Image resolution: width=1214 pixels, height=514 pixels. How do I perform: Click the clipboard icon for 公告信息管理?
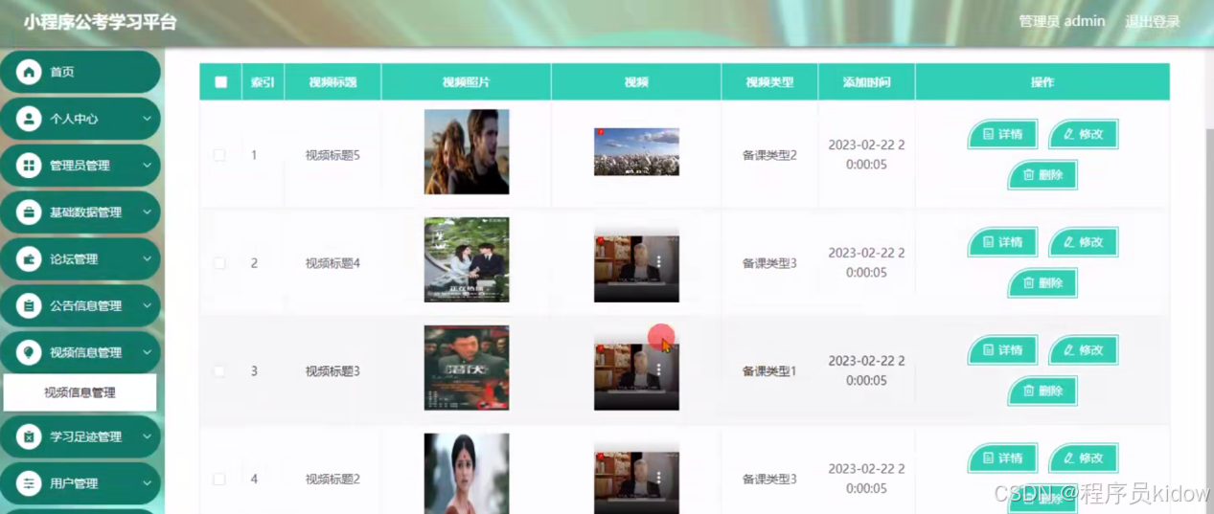click(30, 306)
